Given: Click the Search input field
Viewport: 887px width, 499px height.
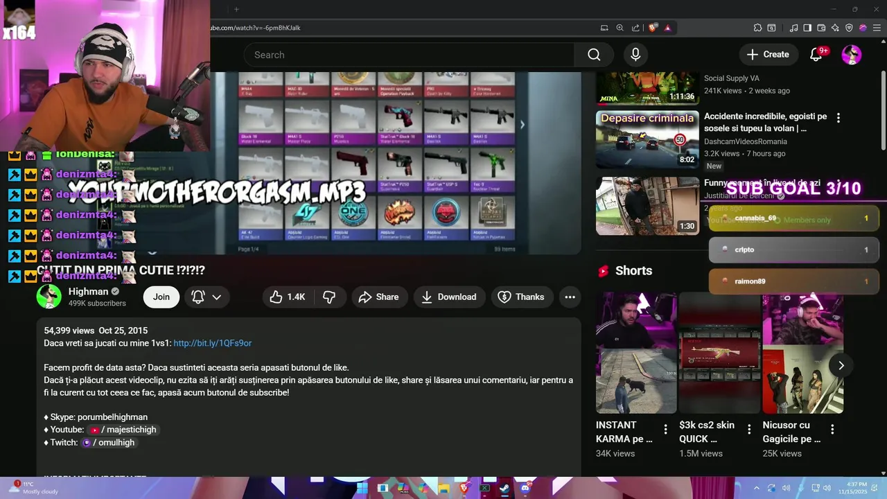Looking at the screenshot, I should point(409,55).
